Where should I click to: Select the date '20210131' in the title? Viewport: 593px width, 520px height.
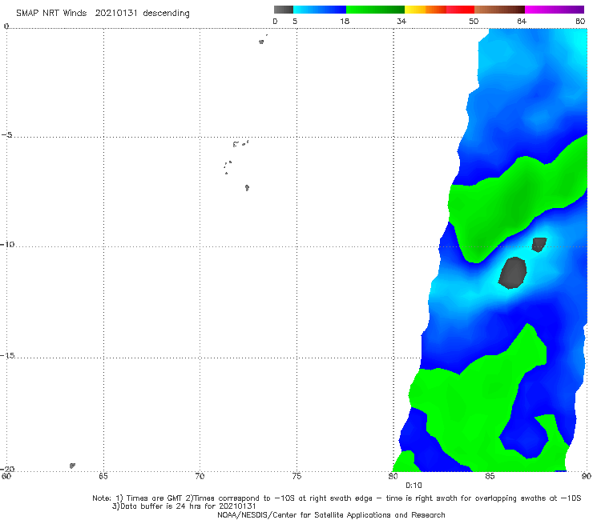(116, 13)
